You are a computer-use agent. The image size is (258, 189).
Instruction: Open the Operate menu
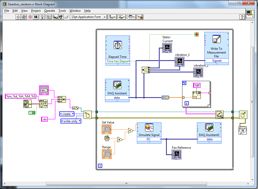coord(50,11)
